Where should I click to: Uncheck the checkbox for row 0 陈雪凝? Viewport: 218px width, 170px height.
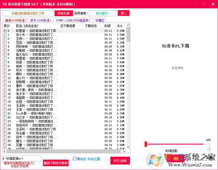pyautogui.click(x=5, y=31)
